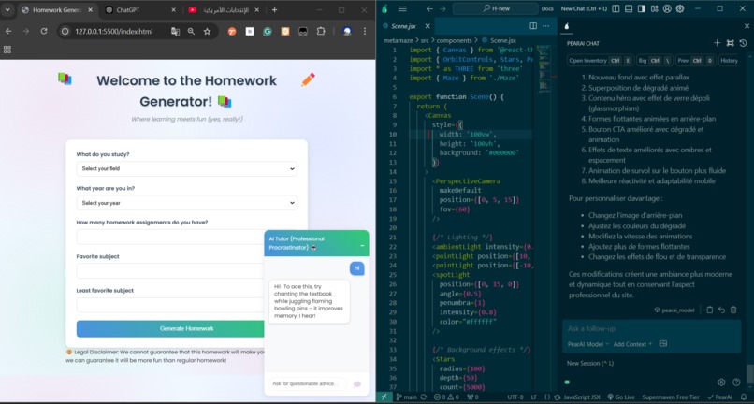The height and width of the screenshot is (404, 754).
Task: Click the translate page icon in address bar
Action: pyautogui.click(x=175, y=31)
